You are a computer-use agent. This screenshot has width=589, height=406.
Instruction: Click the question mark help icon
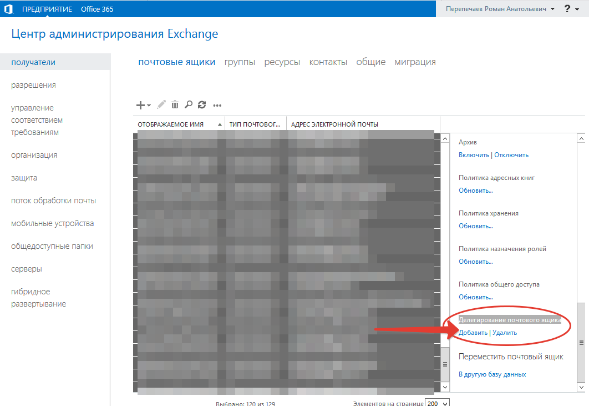coord(567,9)
